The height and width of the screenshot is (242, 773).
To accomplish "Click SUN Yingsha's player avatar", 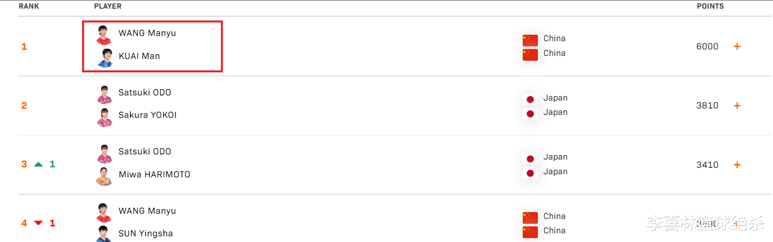I will (104, 234).
